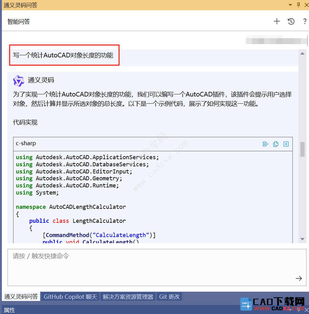
Task: Send message with the arrow button
Action: pos(299,278)
